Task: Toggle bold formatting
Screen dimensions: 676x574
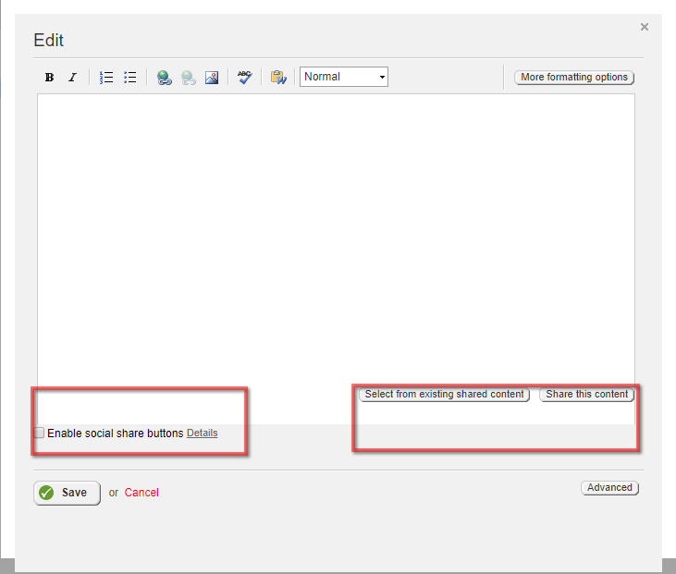Action: [49, 77]
